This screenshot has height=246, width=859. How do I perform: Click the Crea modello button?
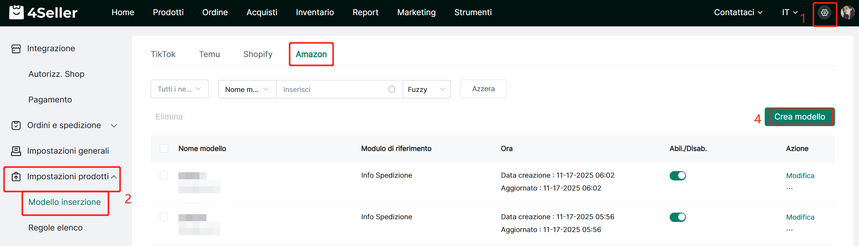coord(799,117)
